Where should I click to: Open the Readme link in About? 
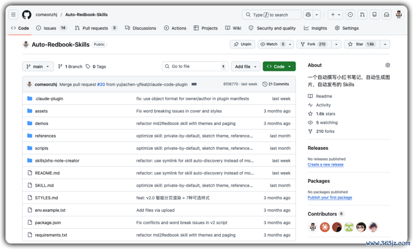coord(320,96)
